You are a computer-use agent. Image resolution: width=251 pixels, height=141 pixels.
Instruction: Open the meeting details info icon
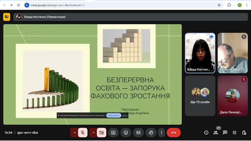[206, 132]
